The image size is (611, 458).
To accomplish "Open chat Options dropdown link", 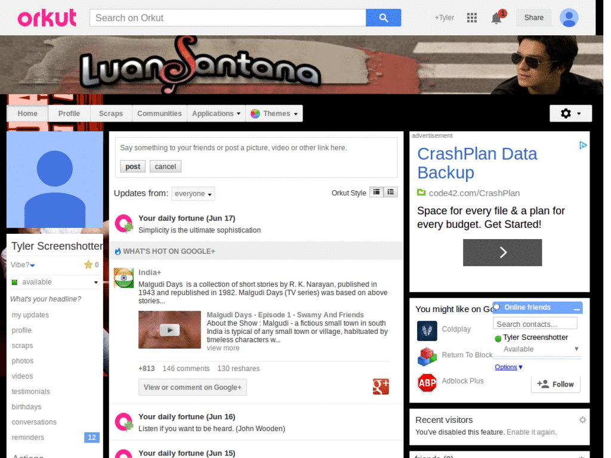I will click(x=508, y=367).
